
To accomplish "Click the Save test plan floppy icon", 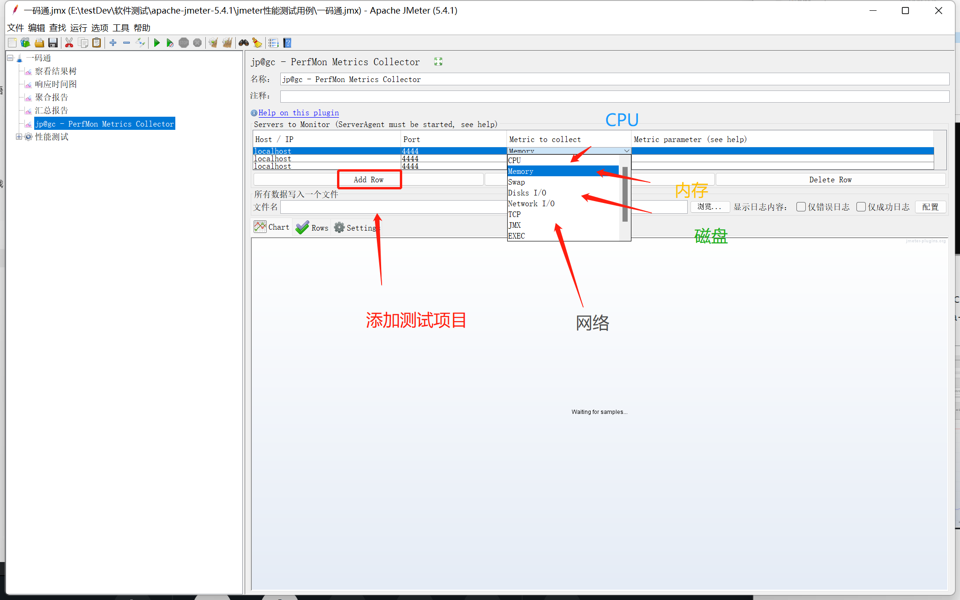I will pos(53,43).
